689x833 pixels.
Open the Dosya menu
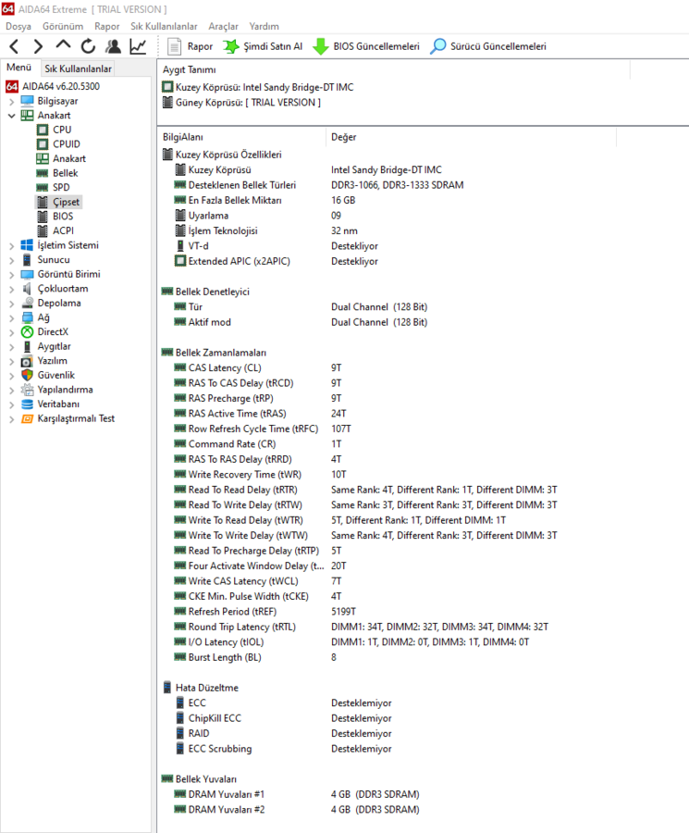[x=18, y=26]
